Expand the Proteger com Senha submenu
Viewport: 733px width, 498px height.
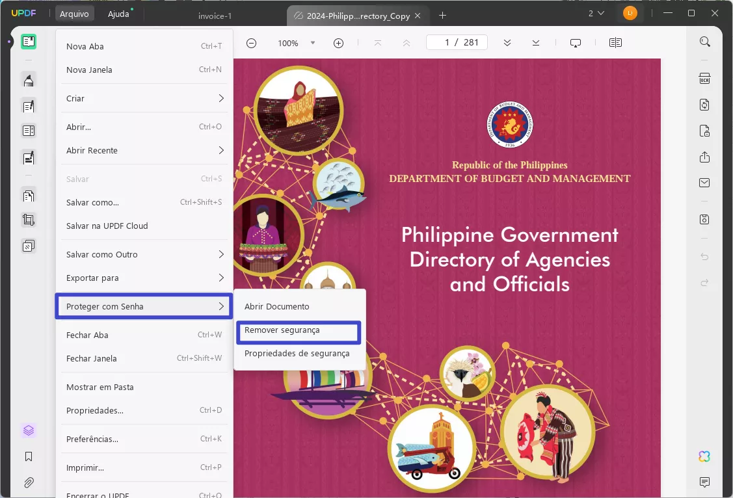(144, 306)
